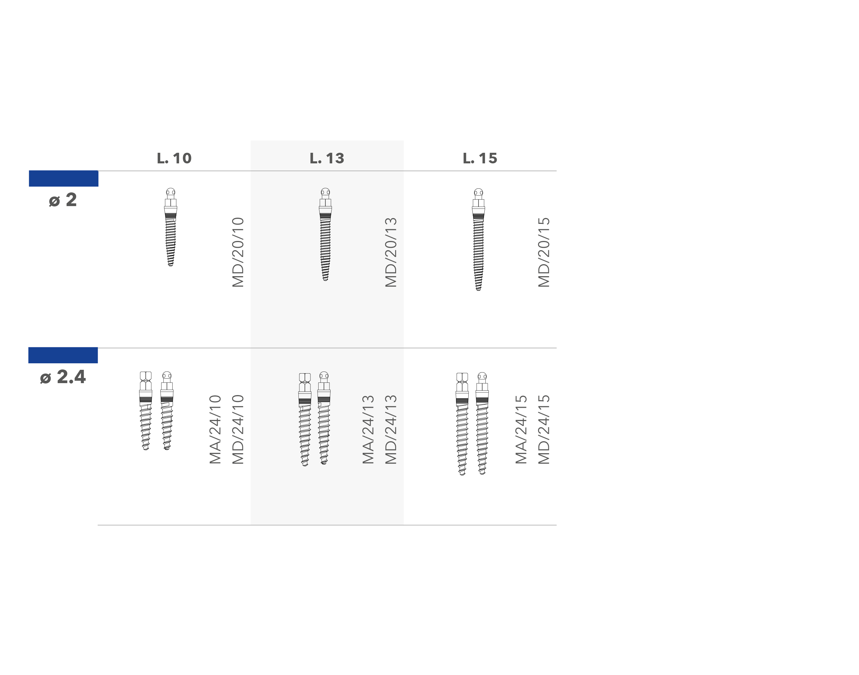Image resolution: width=859 pixels, height=675 pixels.
Task: Click the L. 13 column header
Action: point(327,158)
